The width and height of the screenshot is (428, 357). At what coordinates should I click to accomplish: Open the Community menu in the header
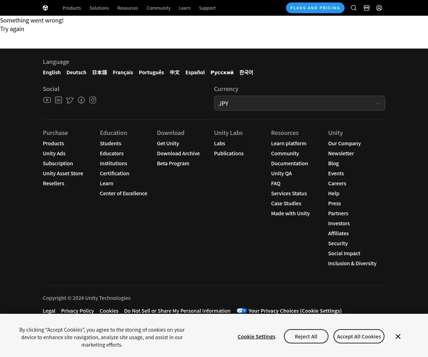[158, 8]
